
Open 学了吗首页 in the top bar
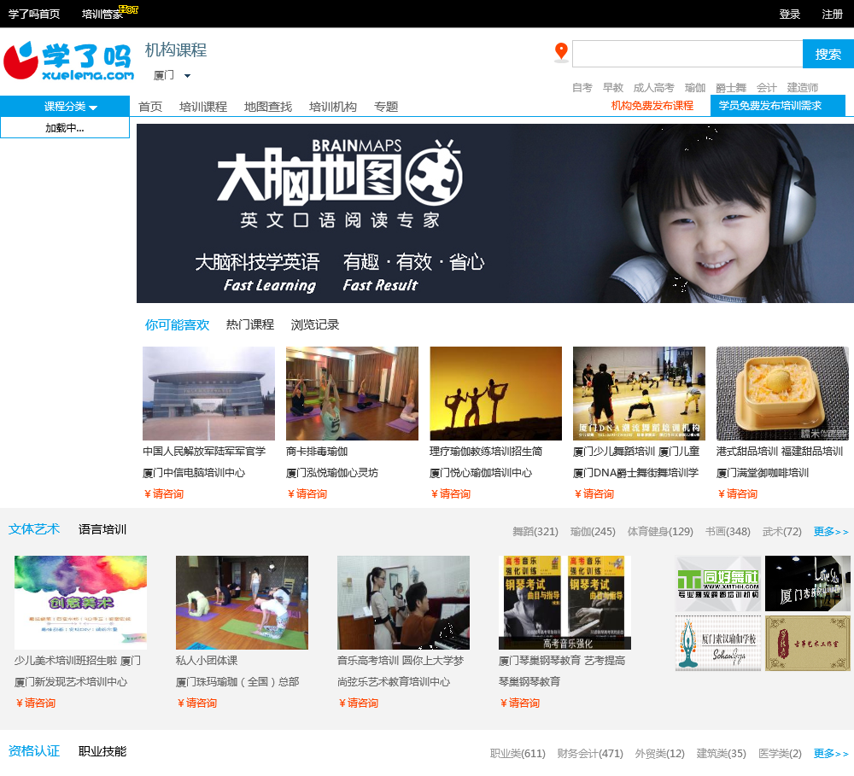click(34, 15)
